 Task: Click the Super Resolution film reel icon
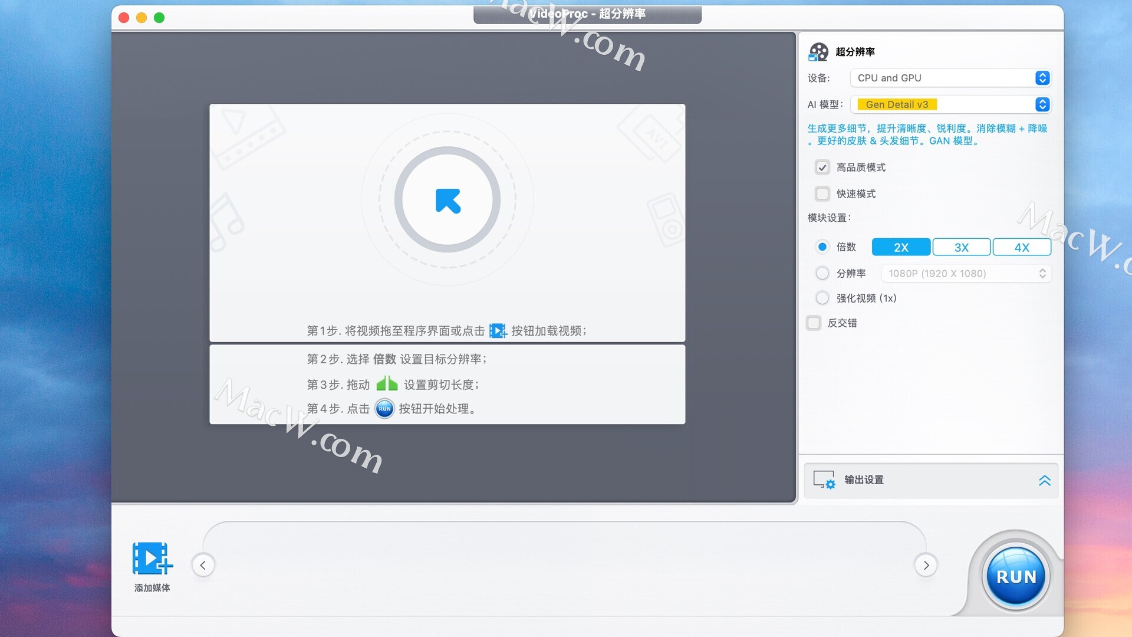pyautogui.click(x=818, y=52)
